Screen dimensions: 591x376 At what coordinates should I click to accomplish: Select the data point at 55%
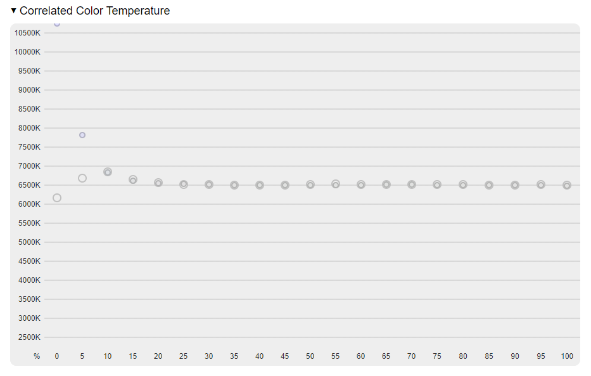[336, 184]
